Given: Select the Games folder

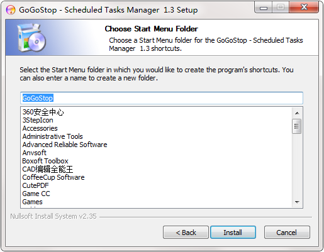Looking at the screenshot, I should click(32, 202).
